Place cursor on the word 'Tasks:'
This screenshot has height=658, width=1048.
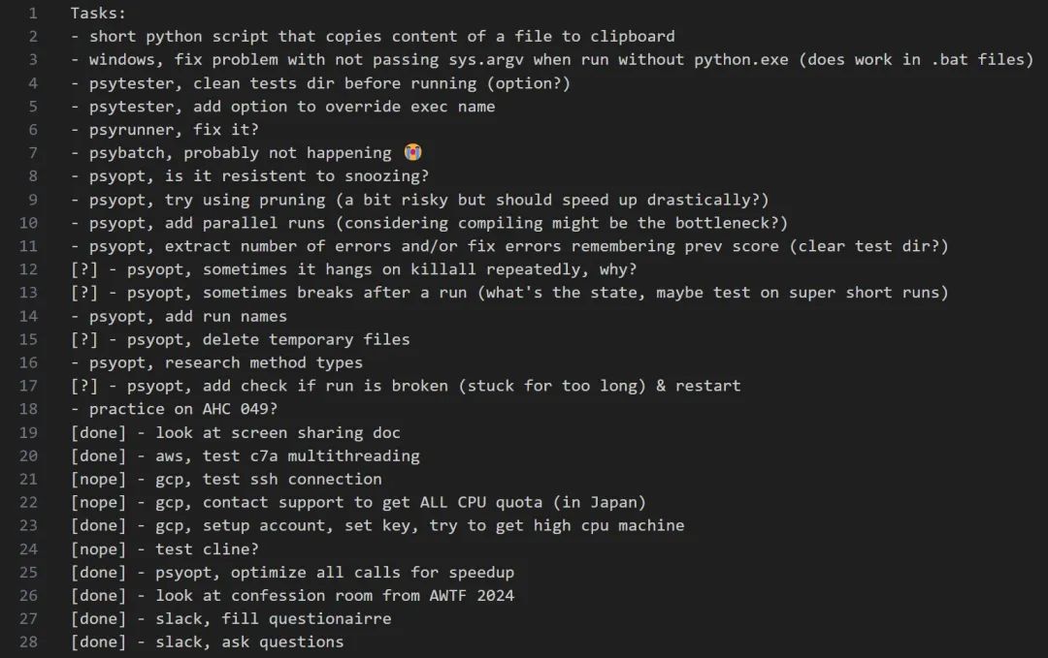[98, 13]
